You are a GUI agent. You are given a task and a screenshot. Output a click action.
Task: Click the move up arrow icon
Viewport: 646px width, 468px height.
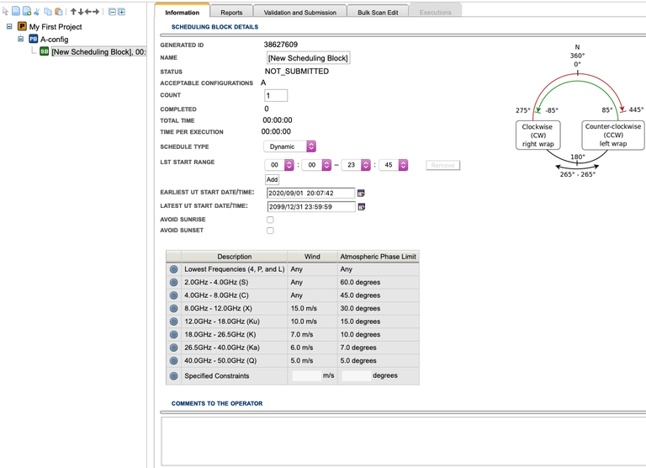coord(73,12)
